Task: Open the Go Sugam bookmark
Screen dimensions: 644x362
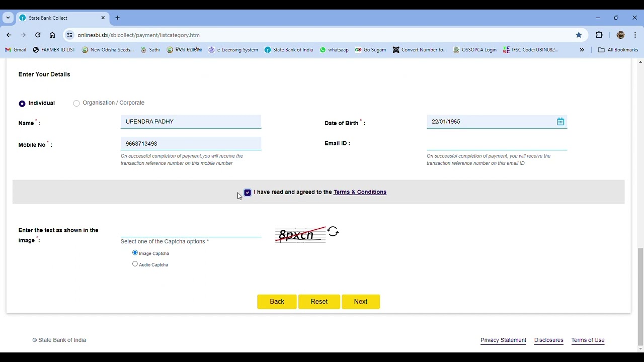Action: tap(370, 50)
